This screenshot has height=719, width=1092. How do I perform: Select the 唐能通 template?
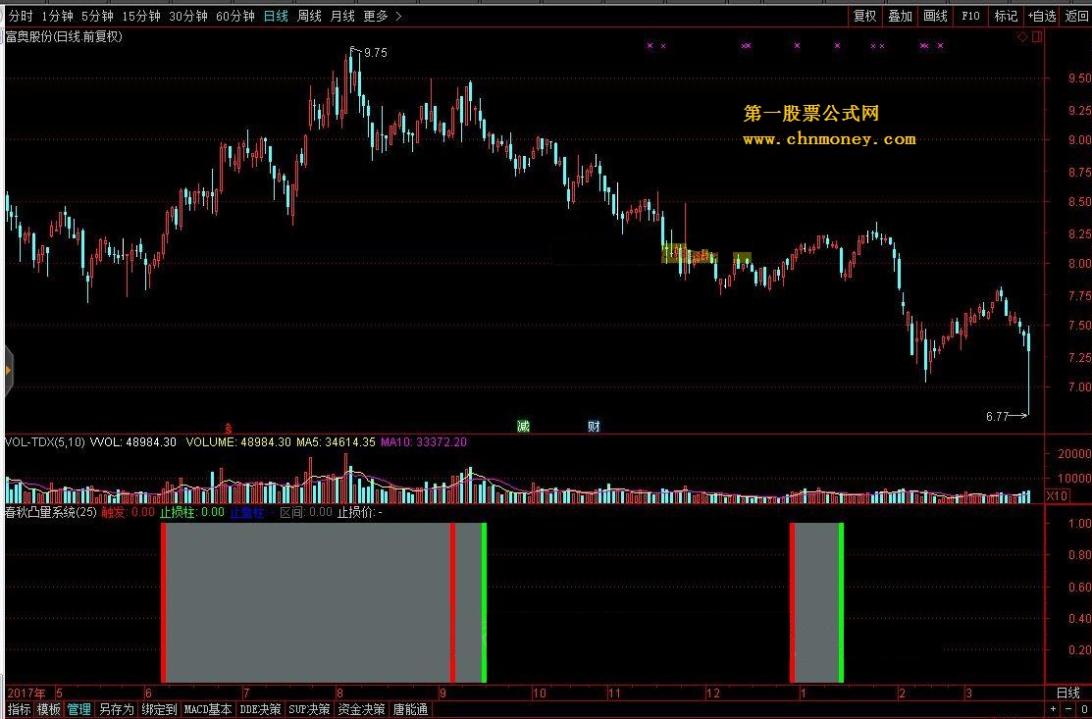click(410, 709)
